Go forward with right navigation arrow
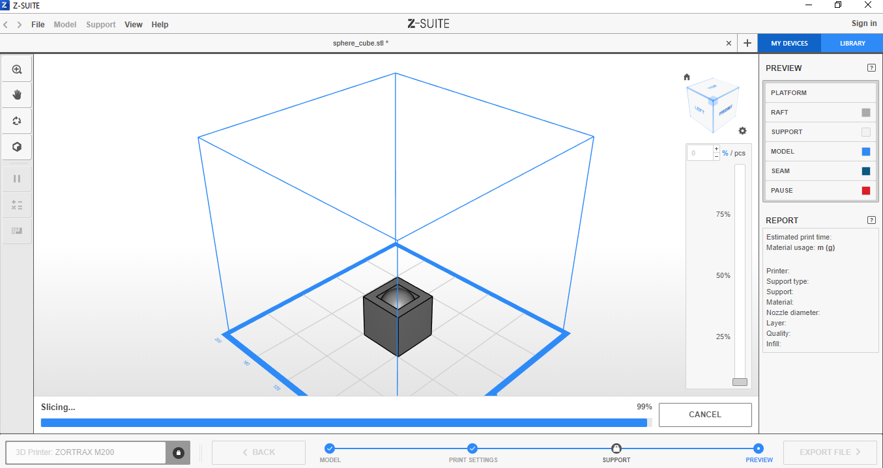883x468 pixels. 20,25
